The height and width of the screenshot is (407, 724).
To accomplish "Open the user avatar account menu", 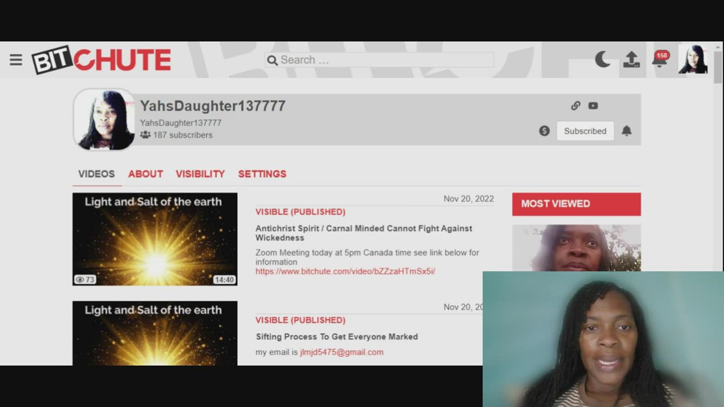I will point(693,59).
